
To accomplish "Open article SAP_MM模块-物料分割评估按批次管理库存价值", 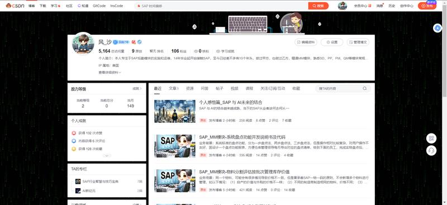I will 244,172.
